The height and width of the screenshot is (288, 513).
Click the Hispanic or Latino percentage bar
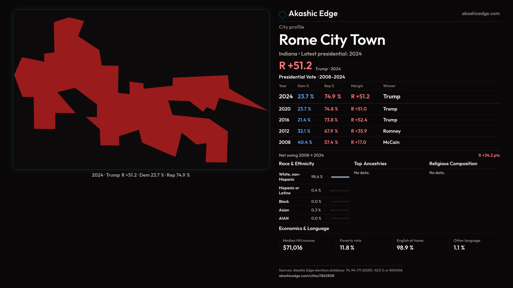[x=340, y=191]
